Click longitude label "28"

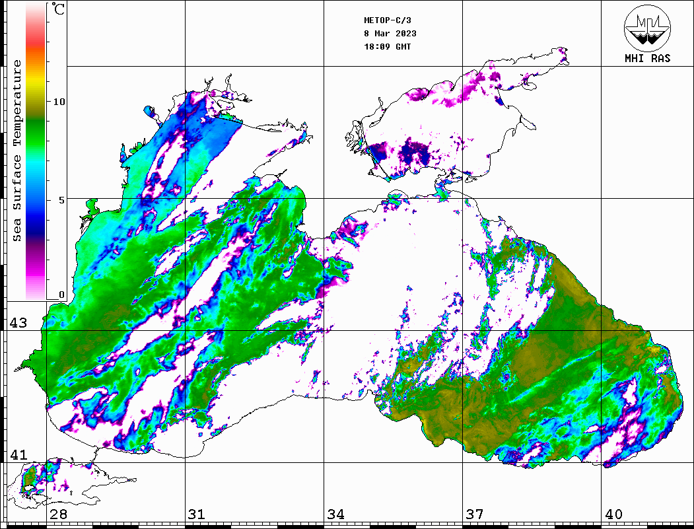[x=58, y=514]
